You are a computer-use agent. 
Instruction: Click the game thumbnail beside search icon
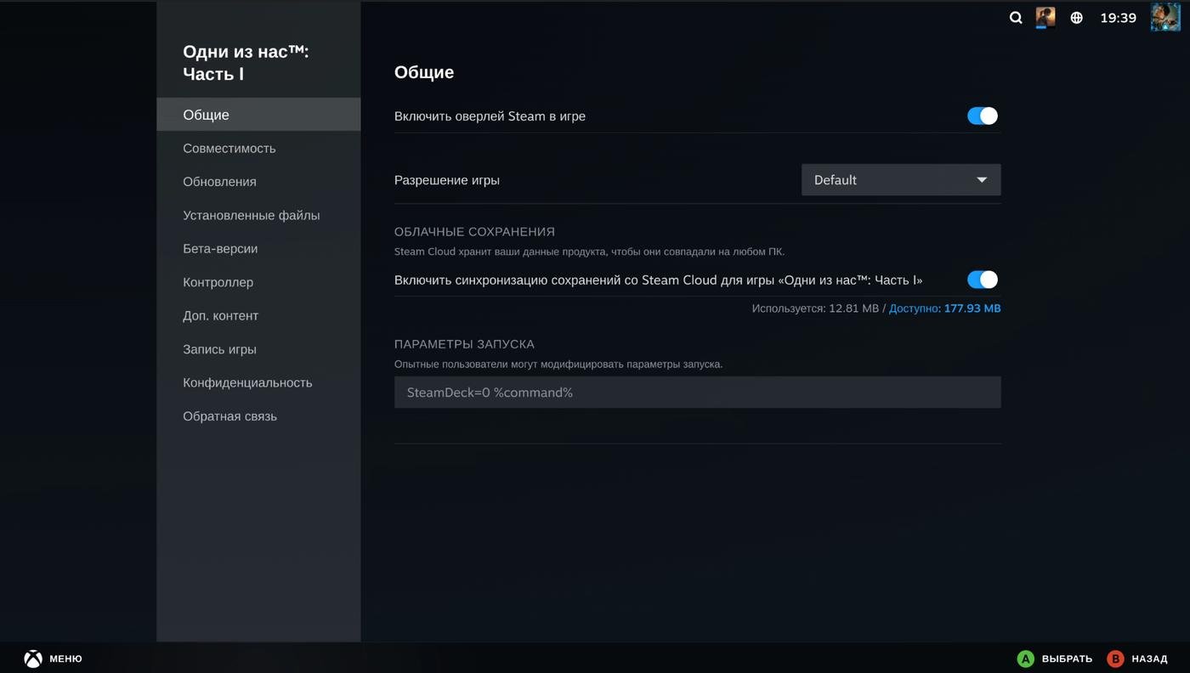click(1045, 17)
